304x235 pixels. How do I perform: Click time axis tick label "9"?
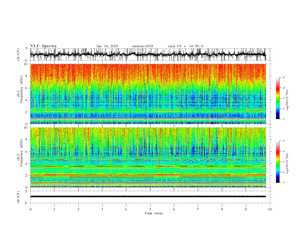[x=246, y=209]
